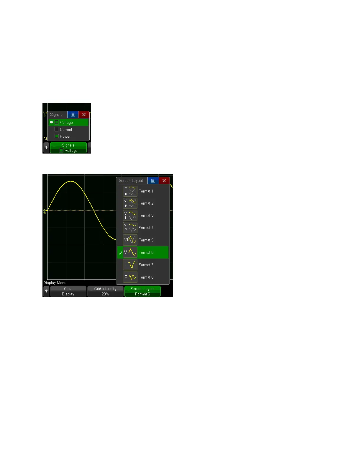Select Format 4 layout thumbnail icon
This screenshot has height=467, width=361.
click(130, 228)
